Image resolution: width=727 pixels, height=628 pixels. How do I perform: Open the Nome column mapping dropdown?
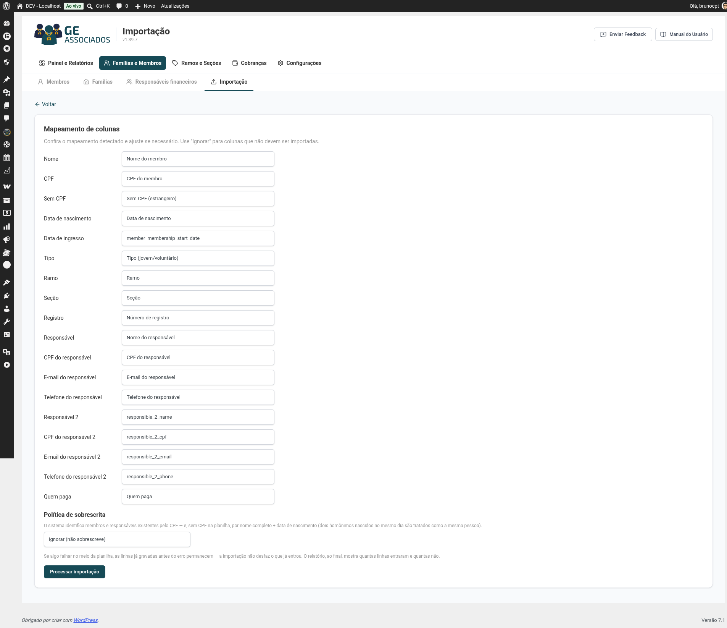click(x=198, y=159)
